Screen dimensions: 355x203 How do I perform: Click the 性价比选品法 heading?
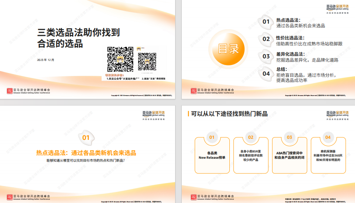[290, 38]
